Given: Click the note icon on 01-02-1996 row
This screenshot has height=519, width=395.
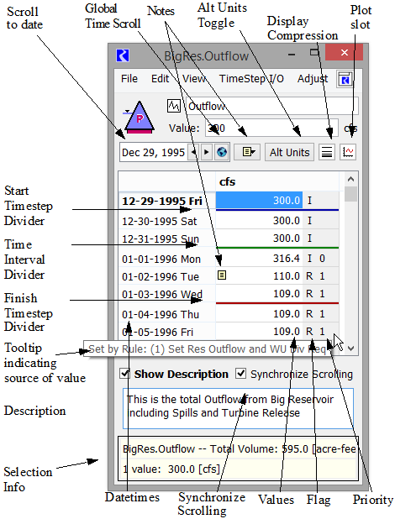Looking at the screenshot, I should pos(222,275).
